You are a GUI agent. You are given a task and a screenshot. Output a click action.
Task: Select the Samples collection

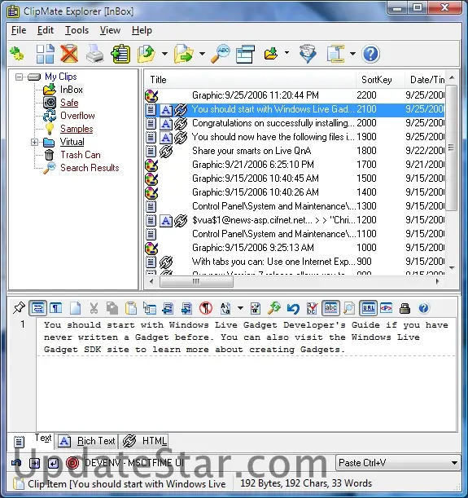pos(77,129)
